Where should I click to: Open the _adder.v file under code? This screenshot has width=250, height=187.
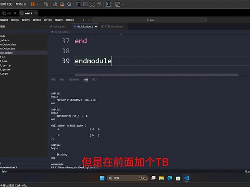point(5,40)
